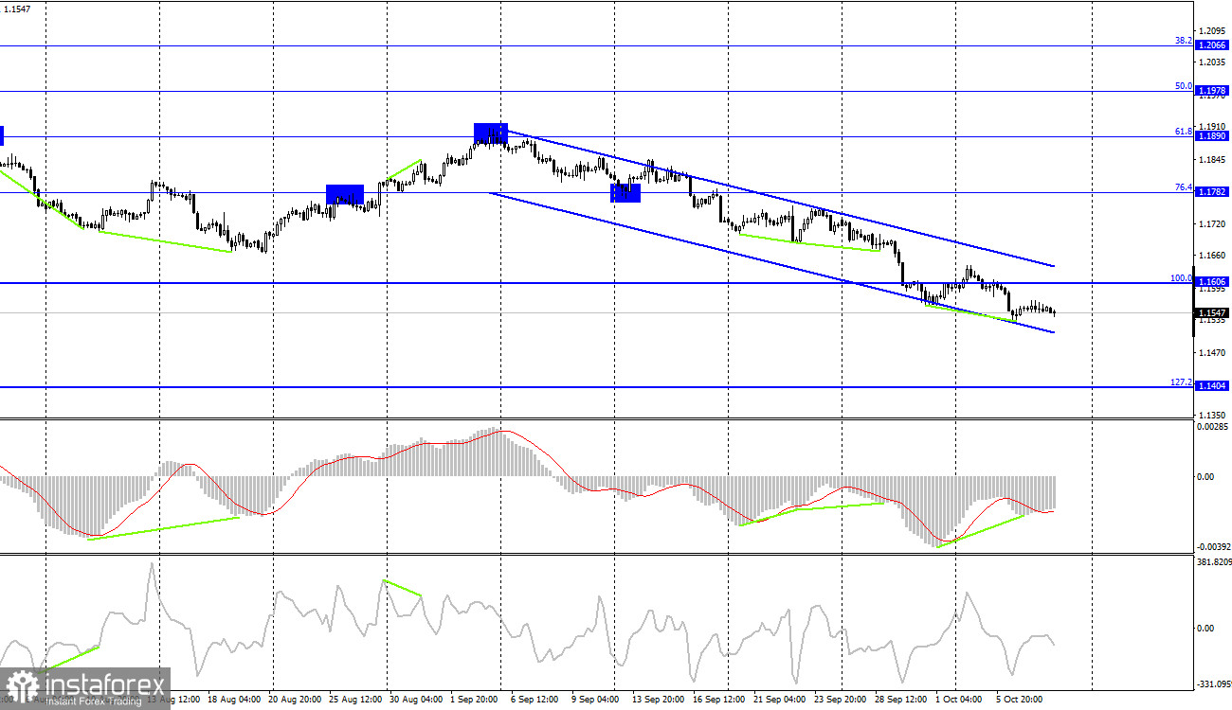Click the 76.4 Fibonacci percentage label
Viewport: 1232px width, 710px height.
[1183, 187]
